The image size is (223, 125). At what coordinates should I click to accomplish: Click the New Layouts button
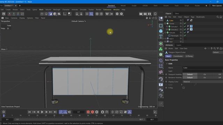click(217, 6)
